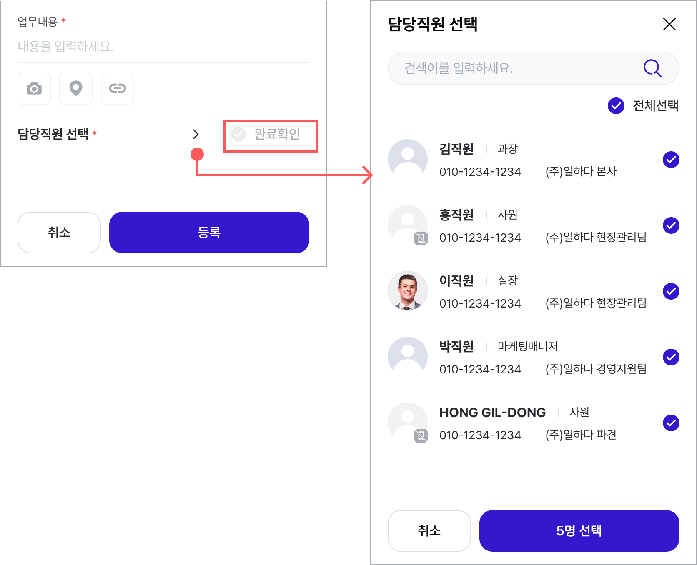Click 김직원's default avatar

point(408,159)
